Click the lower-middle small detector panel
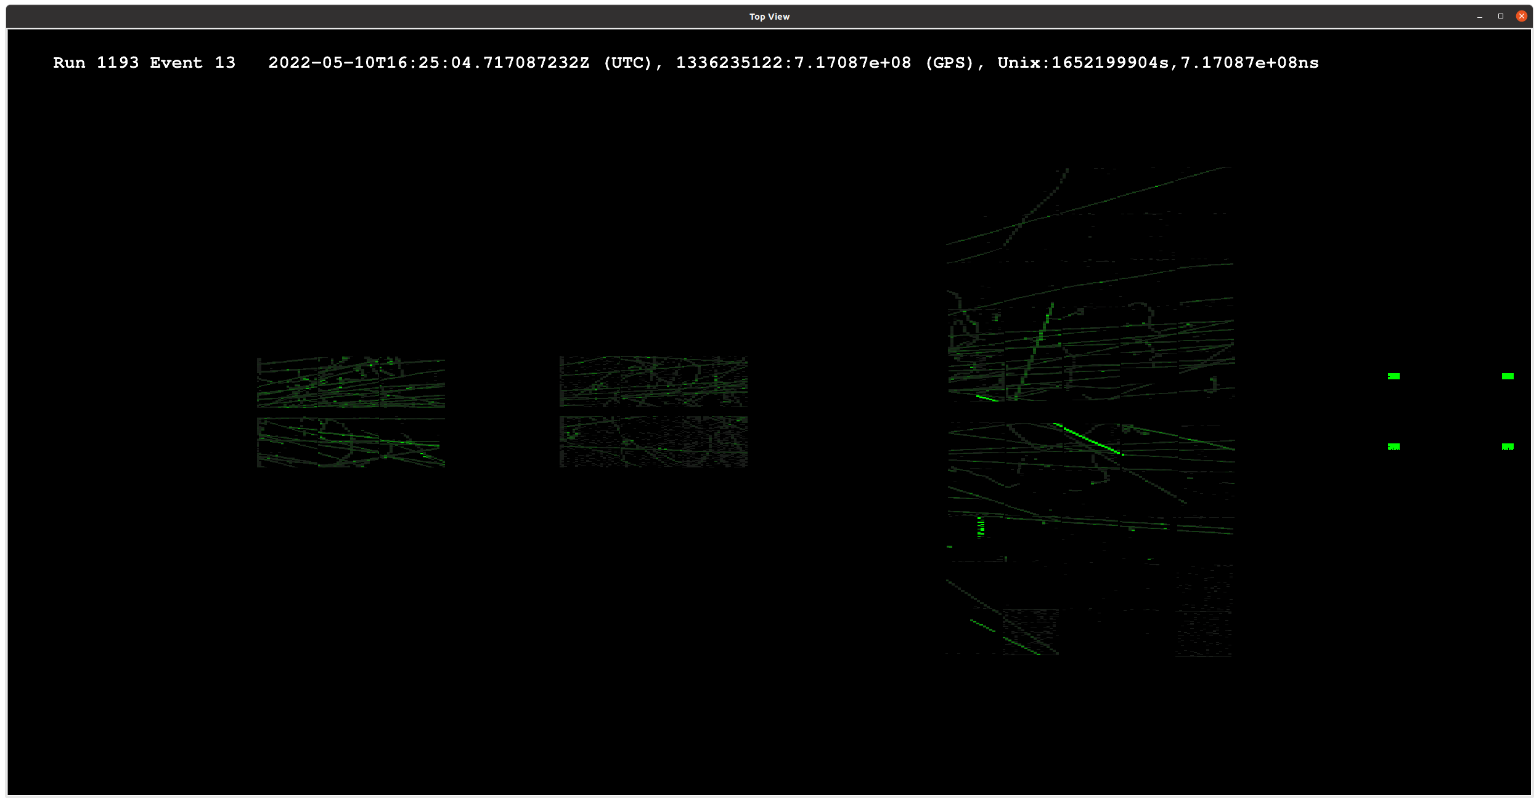Image resolution: width=1539 pixels, height=803 pixels. coord(653,442)
